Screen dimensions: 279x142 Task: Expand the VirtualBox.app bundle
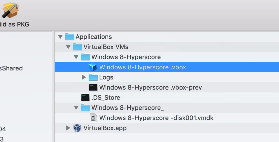click(68, 128)
